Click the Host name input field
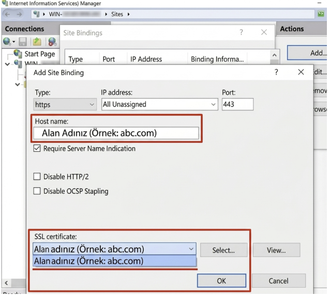This screenshot has height=296, width=330. [116, 133]
